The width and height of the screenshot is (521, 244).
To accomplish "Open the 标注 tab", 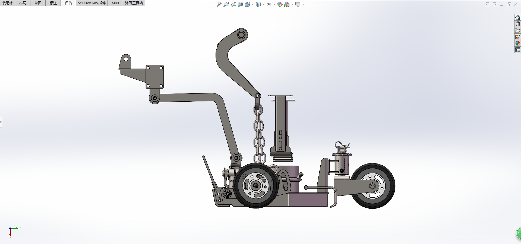I will (53, 3).
